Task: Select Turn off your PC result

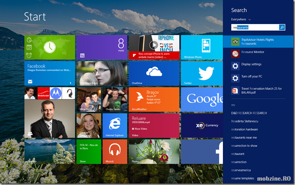Action: (252, 77)
